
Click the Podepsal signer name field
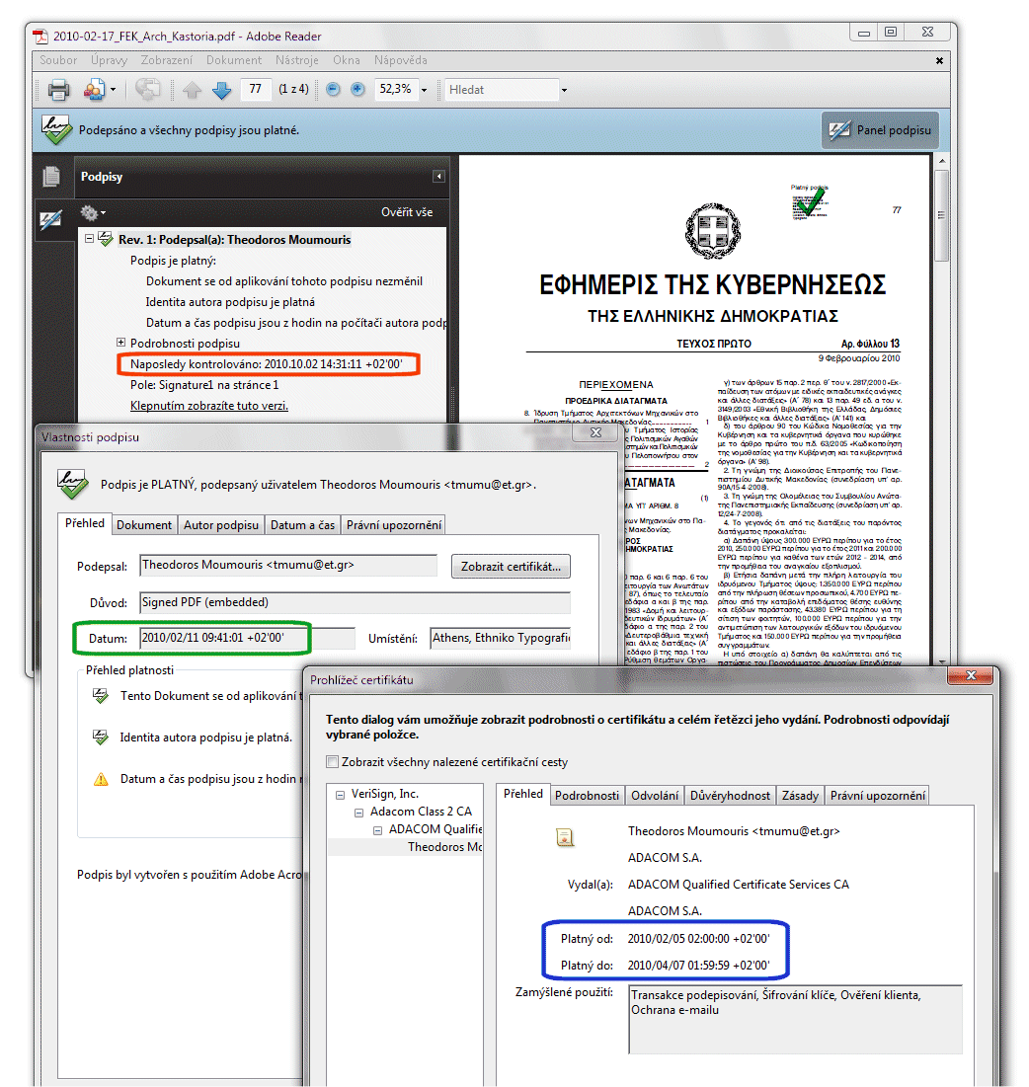click(288, 565)
